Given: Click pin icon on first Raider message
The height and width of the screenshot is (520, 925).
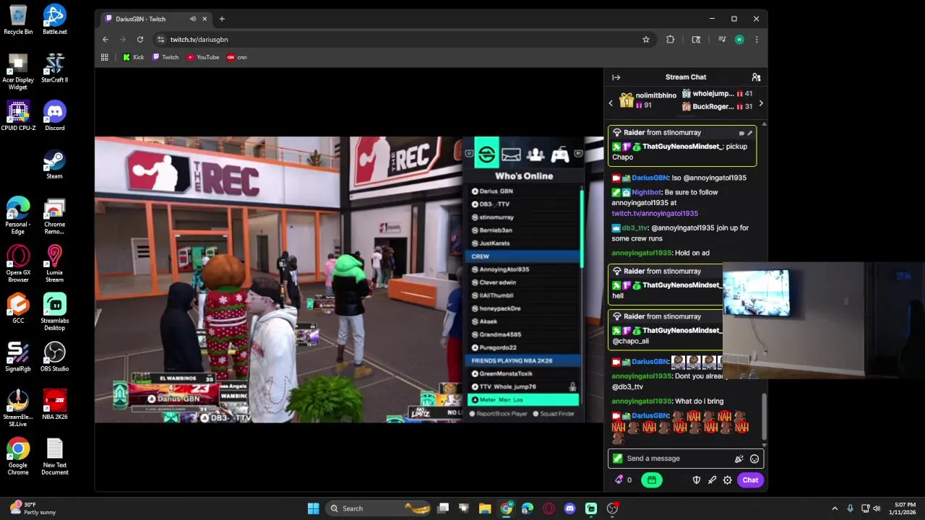Looking at the screenshot, I should point(741,133).
